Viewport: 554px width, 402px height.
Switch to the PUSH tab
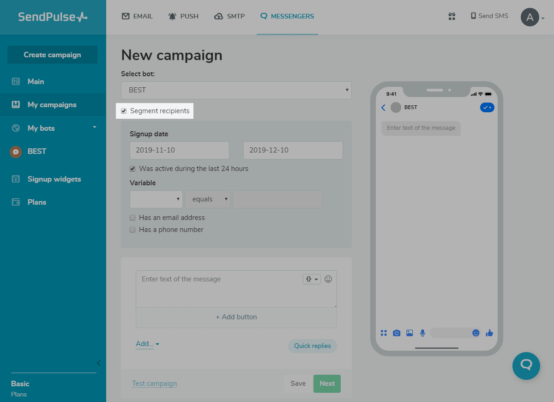tap(183, 16)
